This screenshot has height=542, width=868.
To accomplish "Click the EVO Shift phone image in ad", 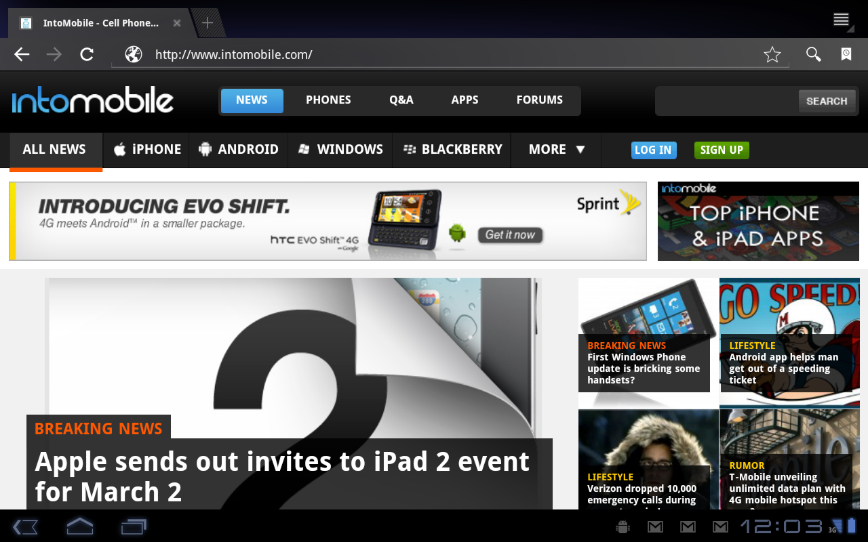I will coord(403,220).
